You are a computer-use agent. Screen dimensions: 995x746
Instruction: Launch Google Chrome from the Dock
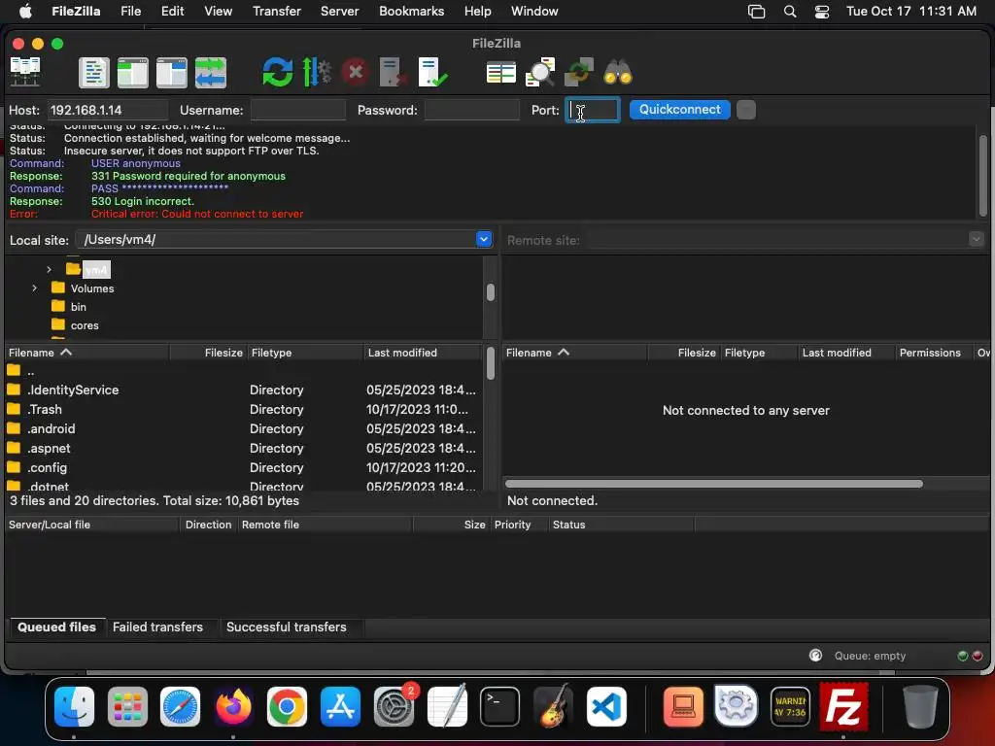pyautogui.click(x=287, y=706)
